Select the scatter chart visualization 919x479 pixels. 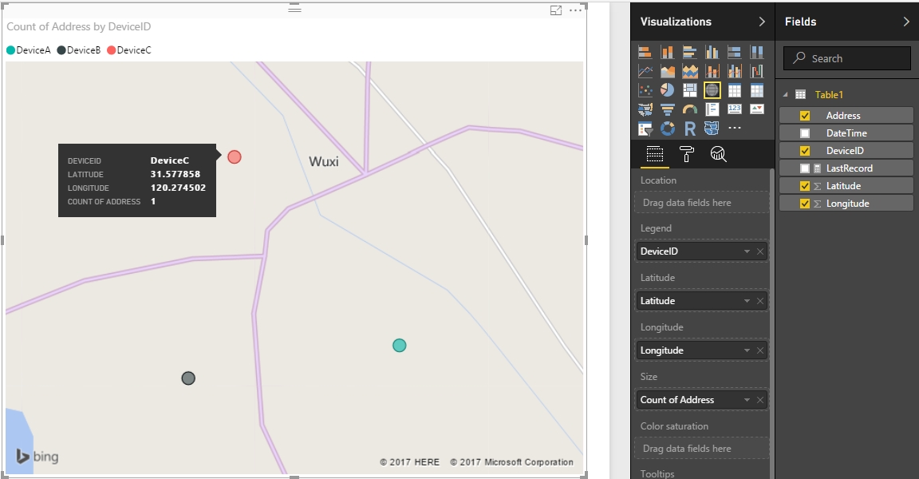click(x=645, y=90)
